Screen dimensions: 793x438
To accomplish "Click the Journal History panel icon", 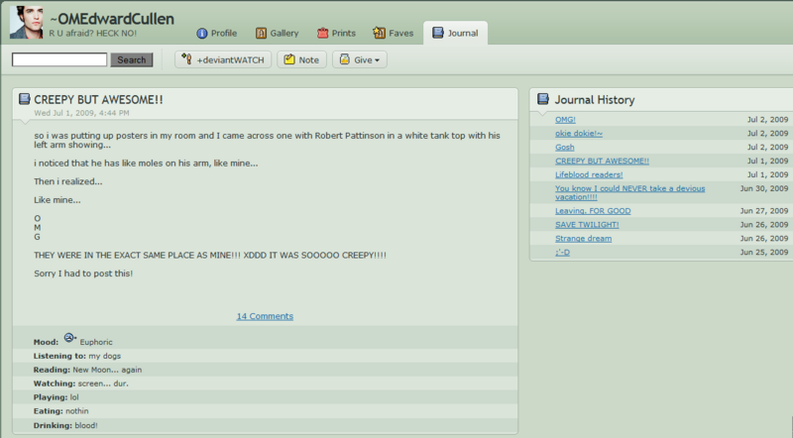I will [x=543, y=100].
